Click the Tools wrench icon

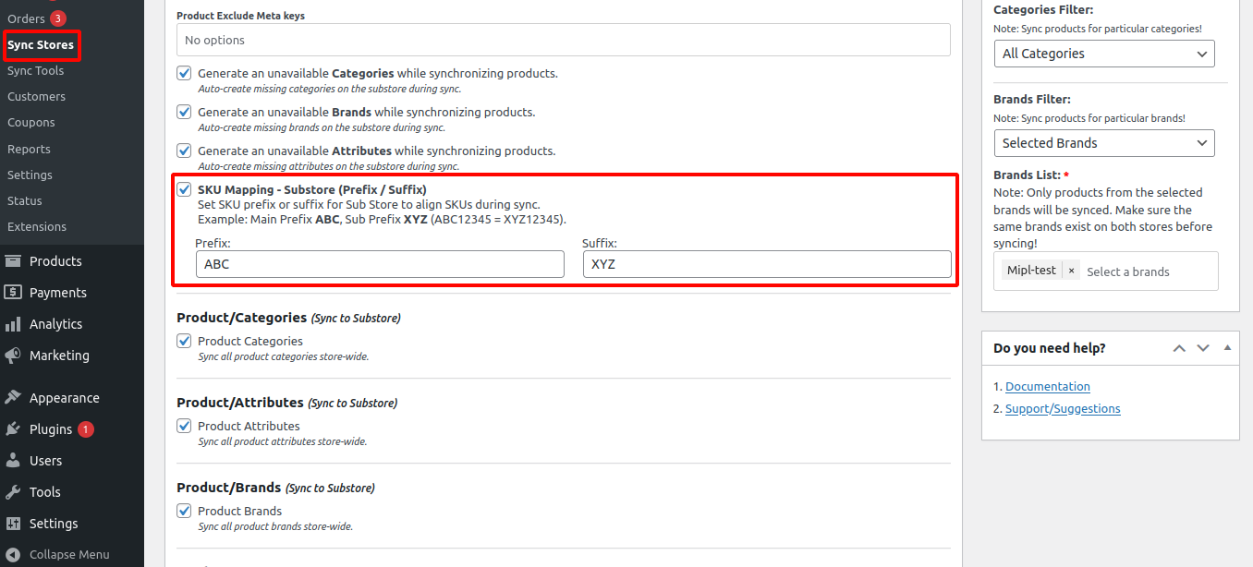tap(13, 492)
